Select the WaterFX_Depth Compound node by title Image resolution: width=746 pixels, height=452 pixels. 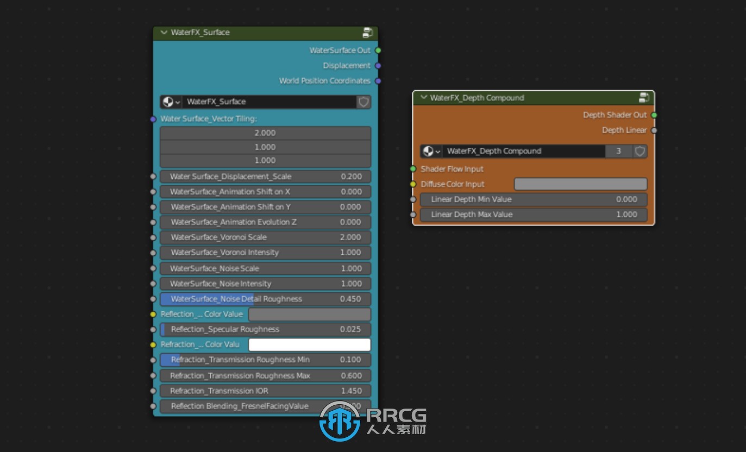point(477,98)
